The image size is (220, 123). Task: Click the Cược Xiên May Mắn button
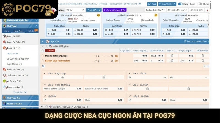coord(115,10)
